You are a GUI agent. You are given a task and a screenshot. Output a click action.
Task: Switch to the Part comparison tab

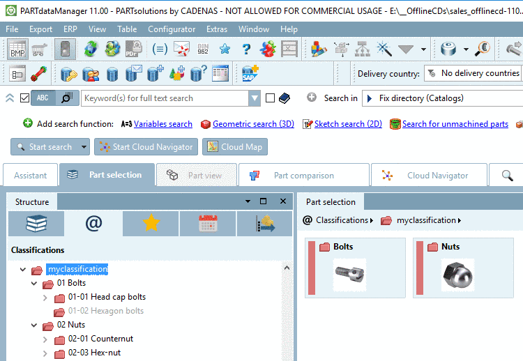coord(304,176)
